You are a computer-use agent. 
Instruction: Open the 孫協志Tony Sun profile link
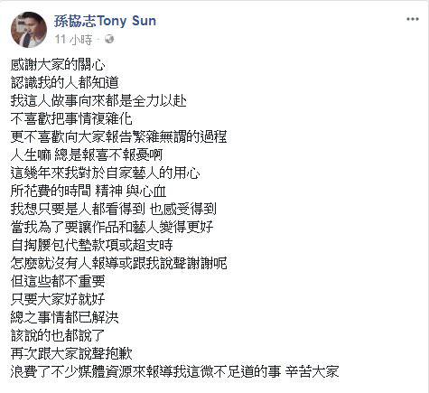(105, 22)
